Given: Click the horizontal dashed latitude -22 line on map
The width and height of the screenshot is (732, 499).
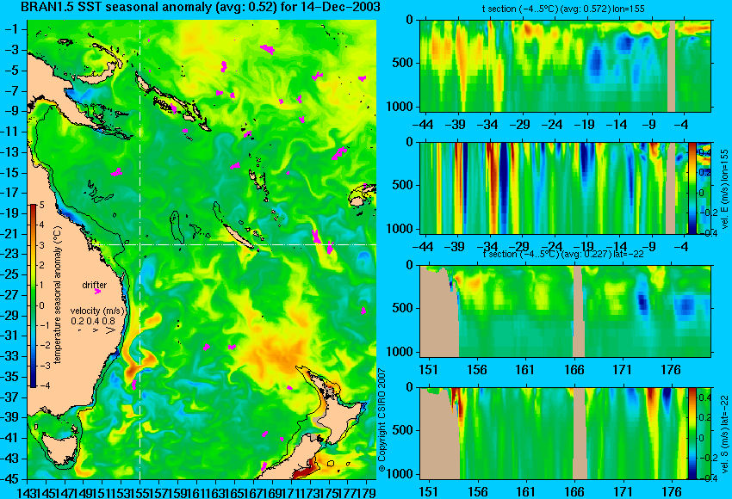Looking at the screenshot, I should pyautogui.click(x=233, y=245).
